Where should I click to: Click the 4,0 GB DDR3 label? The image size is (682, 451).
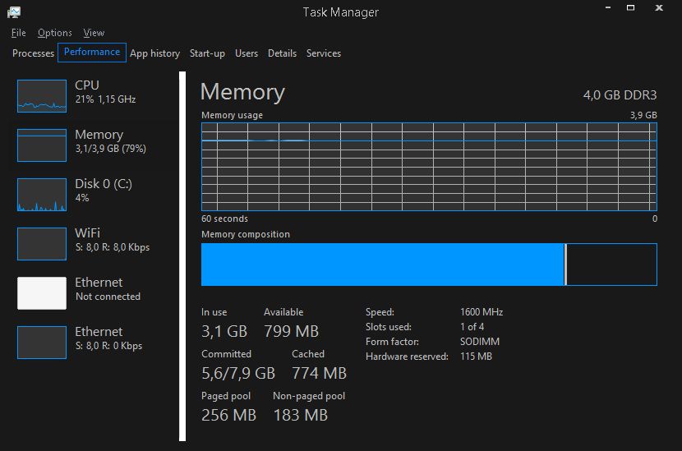(x=620, y=95)
